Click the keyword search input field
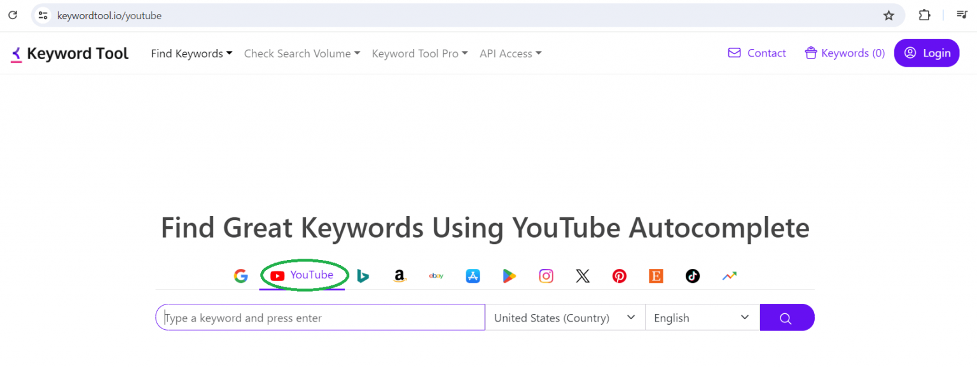 tap(321, 318)
